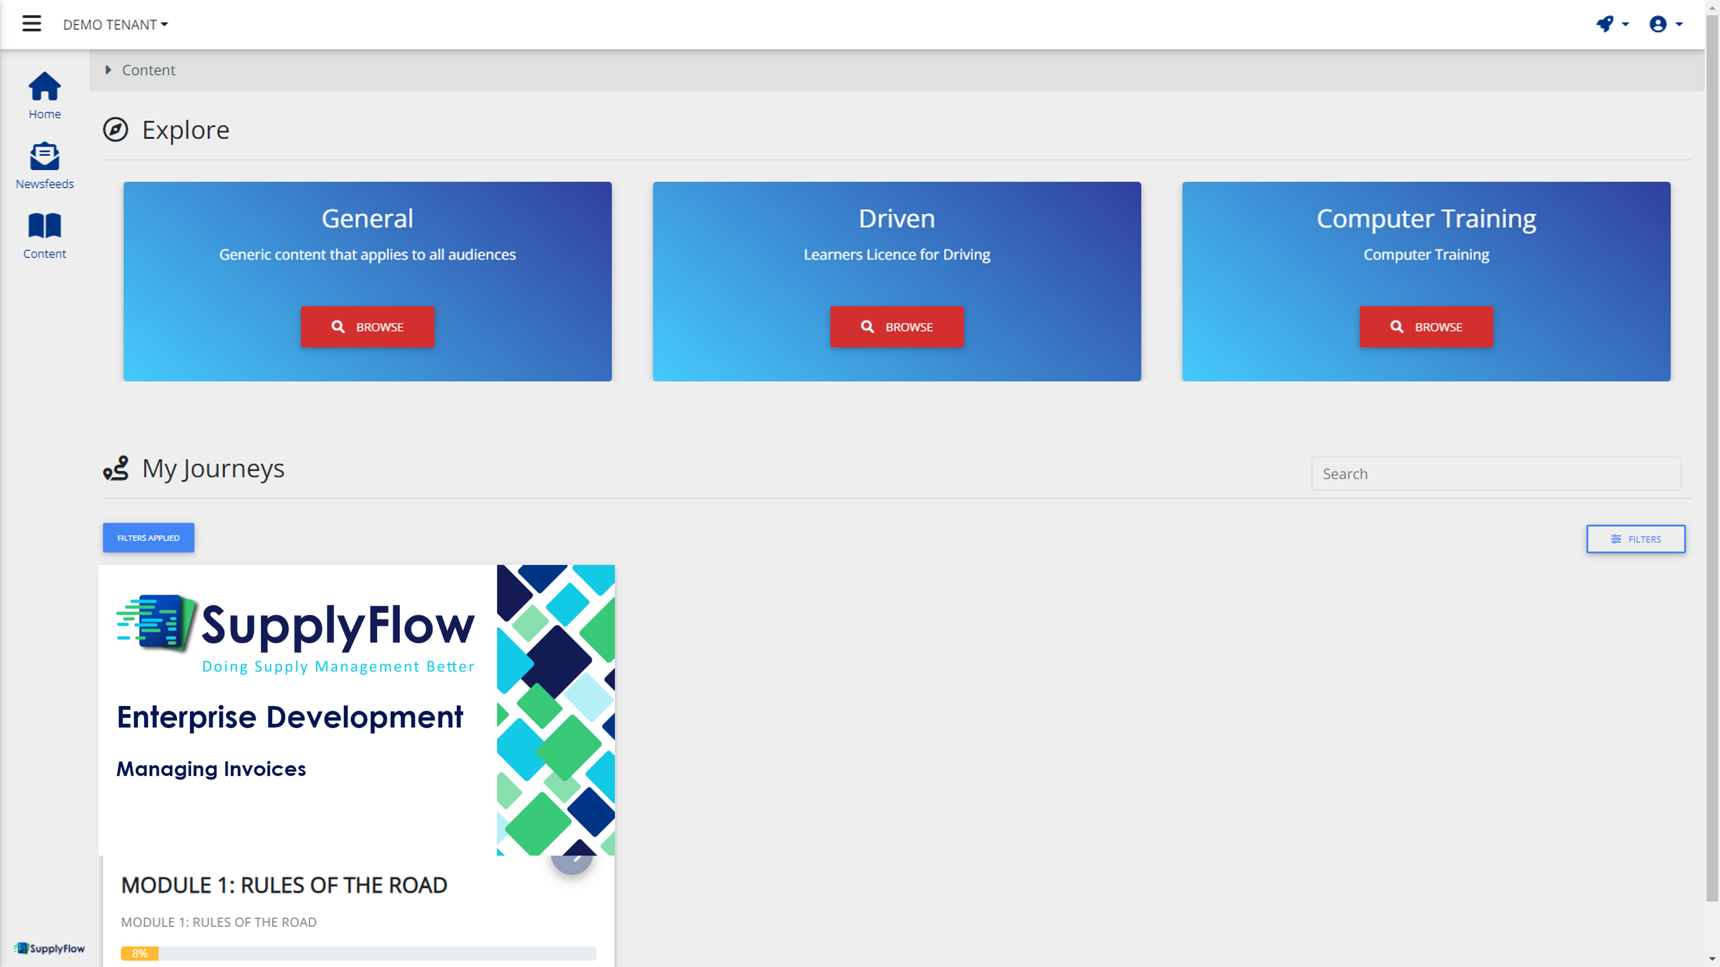Open the Enterprise Development journey thumbnail
The width and height of the screenshot is (1720, 967).
[357, 710]
